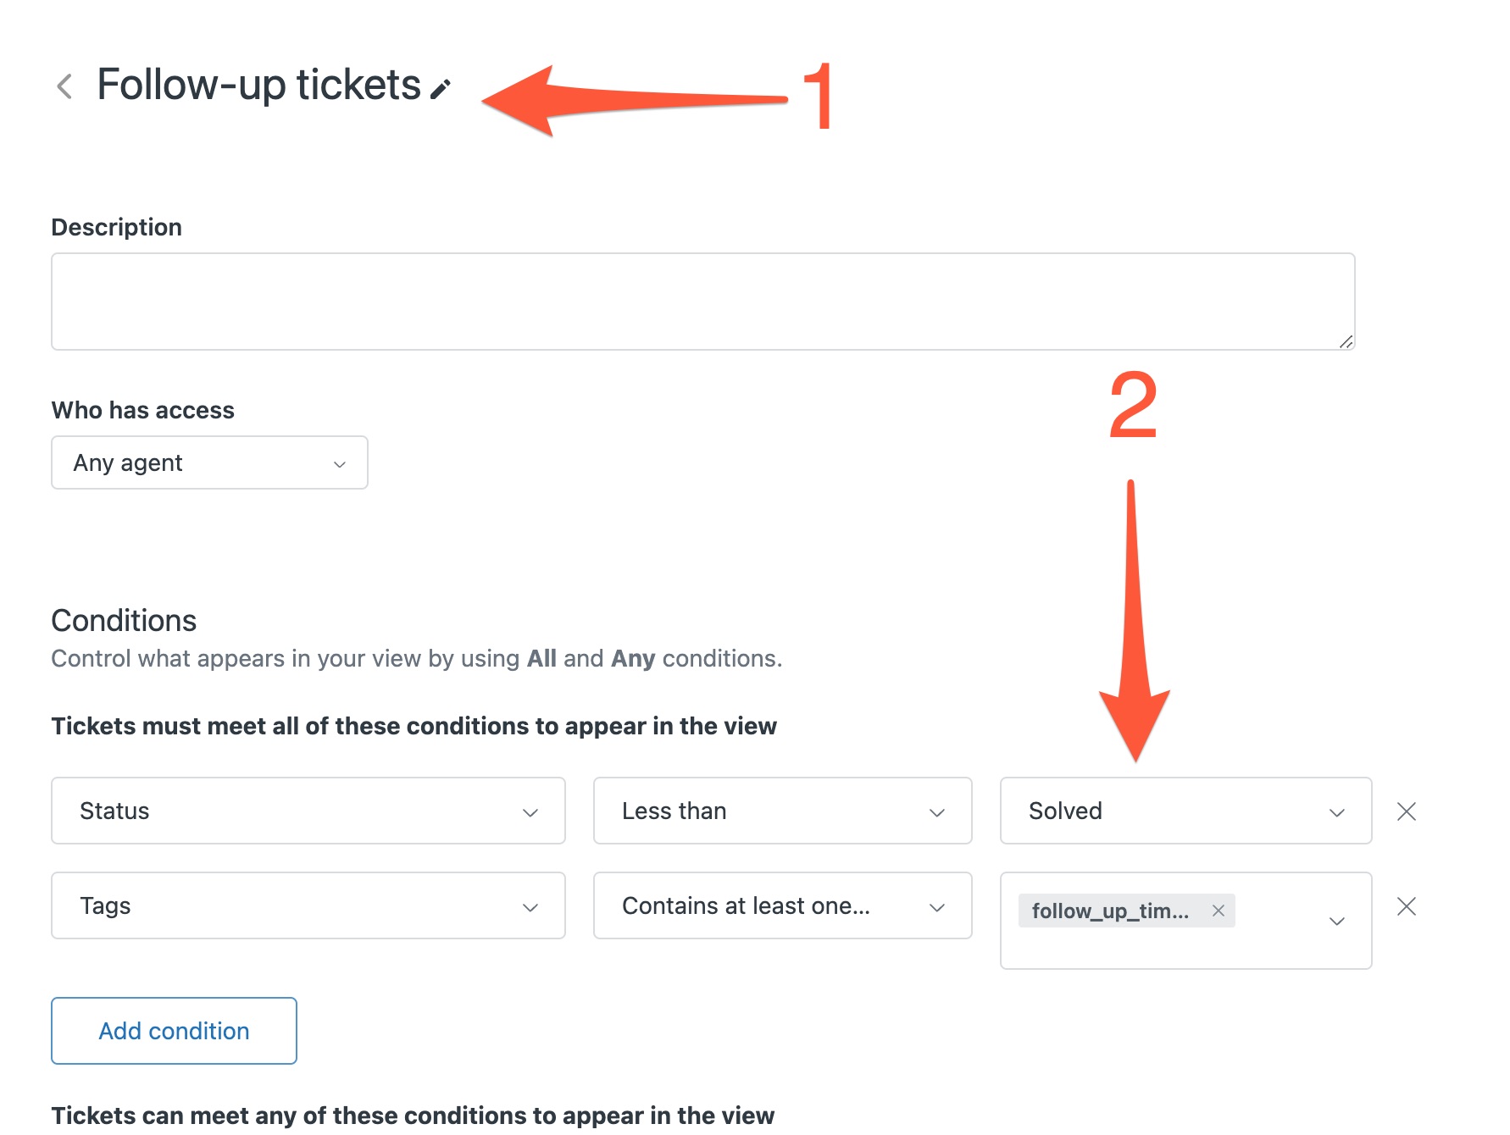1510x1135 pixels.
Task: Remove the follow_up_tim... tag chip
Action: point(1219,911)
